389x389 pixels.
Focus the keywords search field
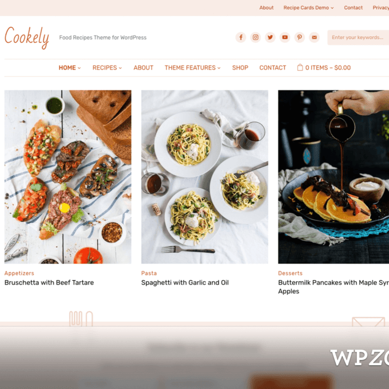[358, 37]
